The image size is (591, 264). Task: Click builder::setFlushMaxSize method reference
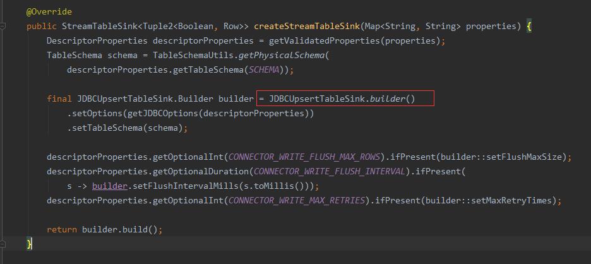click(501, 157)
